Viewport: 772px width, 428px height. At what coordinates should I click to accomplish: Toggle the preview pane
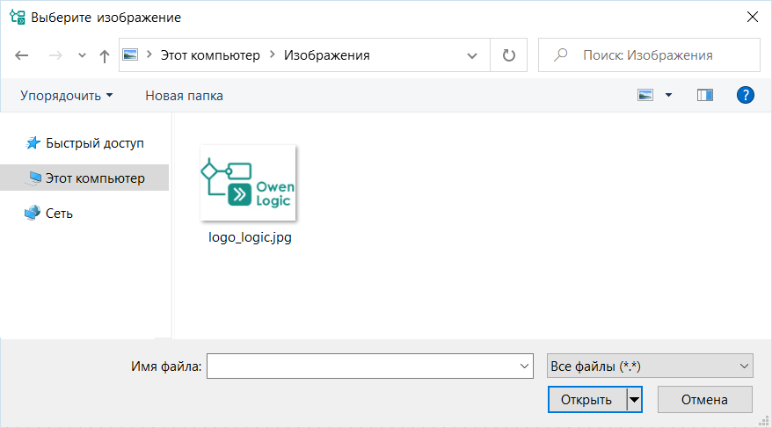(704, 95)
